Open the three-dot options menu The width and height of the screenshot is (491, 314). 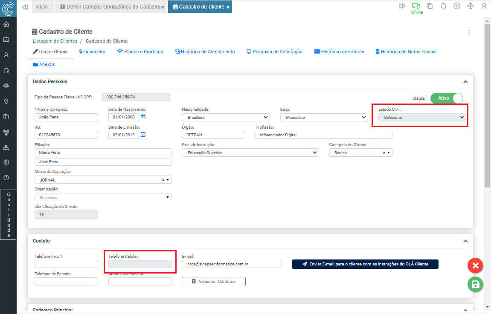click(x=469, y=32)
